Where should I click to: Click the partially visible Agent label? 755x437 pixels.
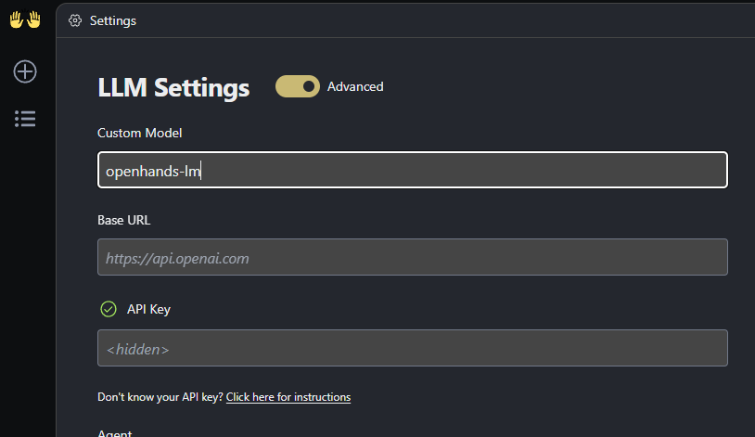coord(115,432)
